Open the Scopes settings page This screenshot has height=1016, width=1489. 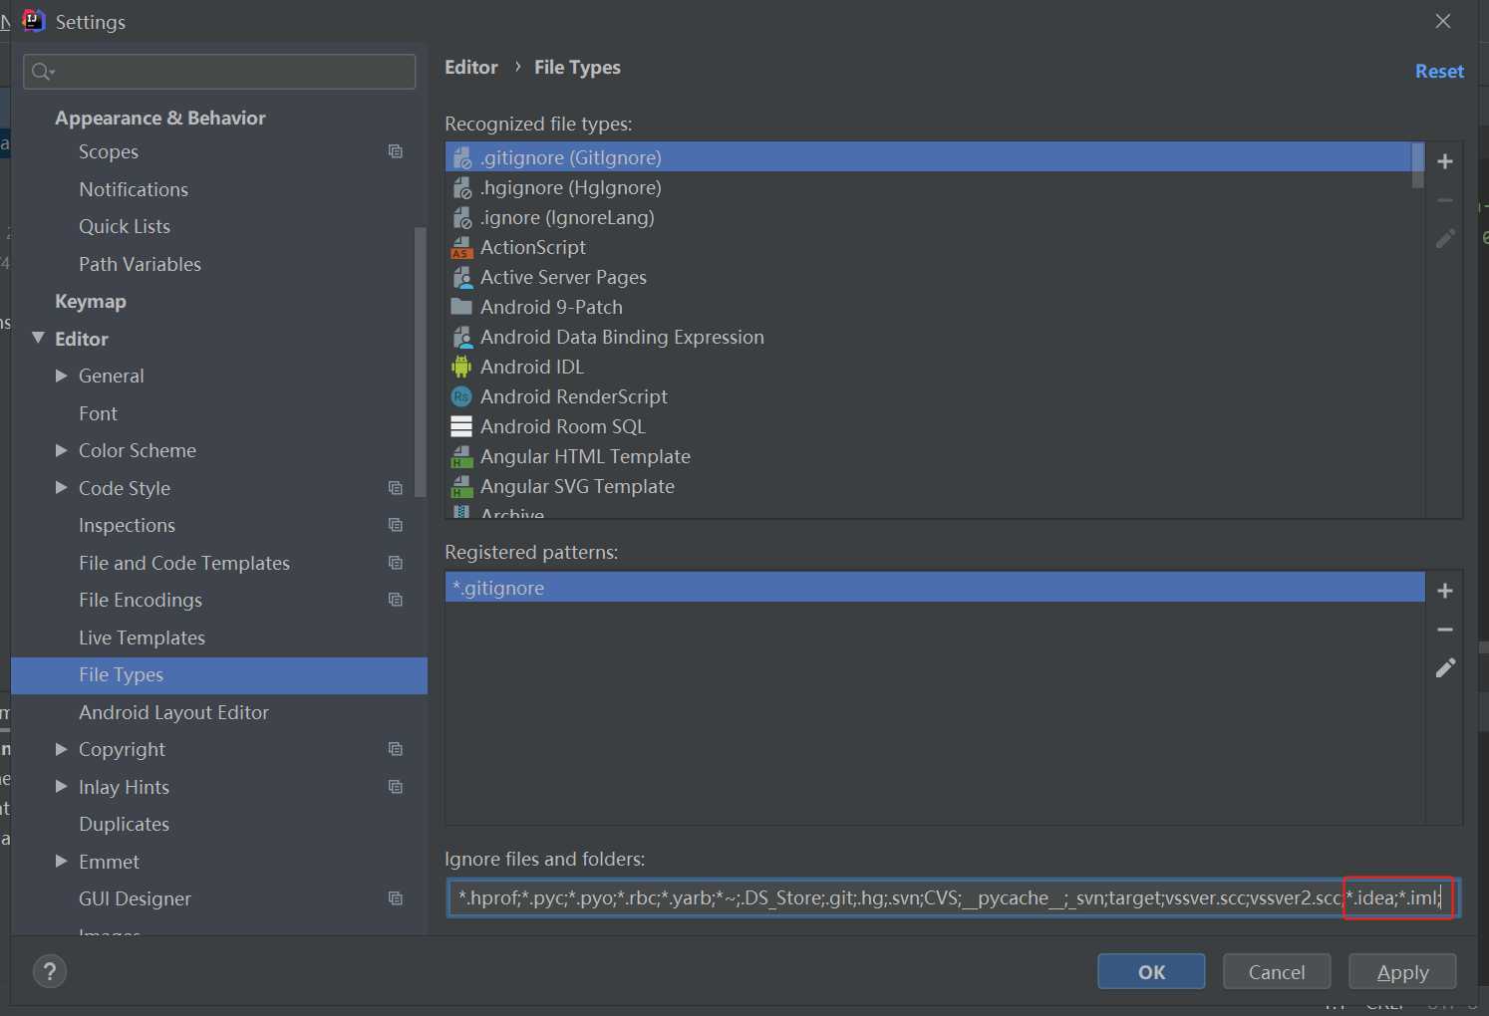coord(109,151)
